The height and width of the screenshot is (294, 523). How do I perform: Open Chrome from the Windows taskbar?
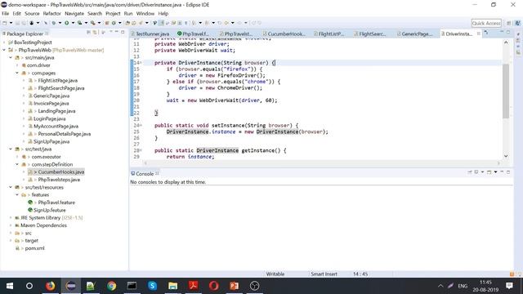point(111,286)
